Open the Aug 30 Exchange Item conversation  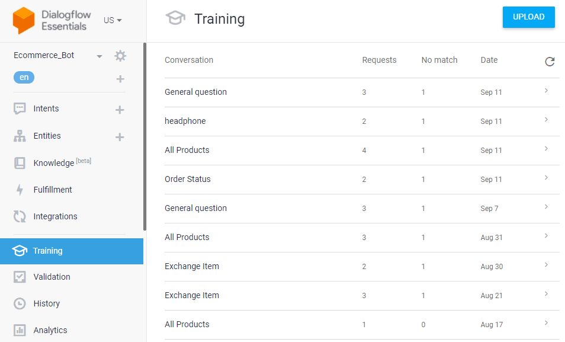point(362,267)
